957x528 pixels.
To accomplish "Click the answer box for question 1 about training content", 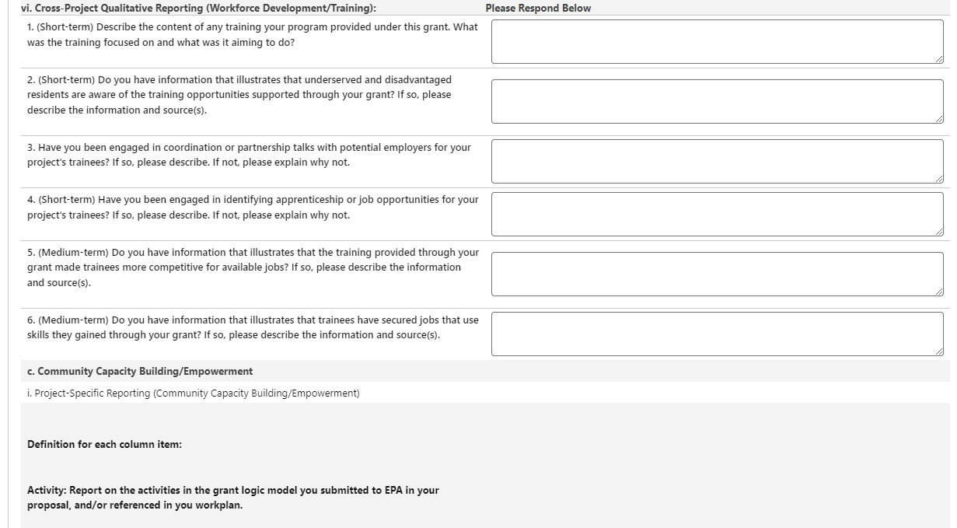I will (x=717, y=41).
